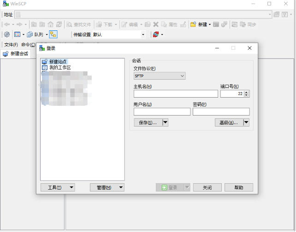Open the terminal console icon
The image size is (296, 232).
point(216,24)
